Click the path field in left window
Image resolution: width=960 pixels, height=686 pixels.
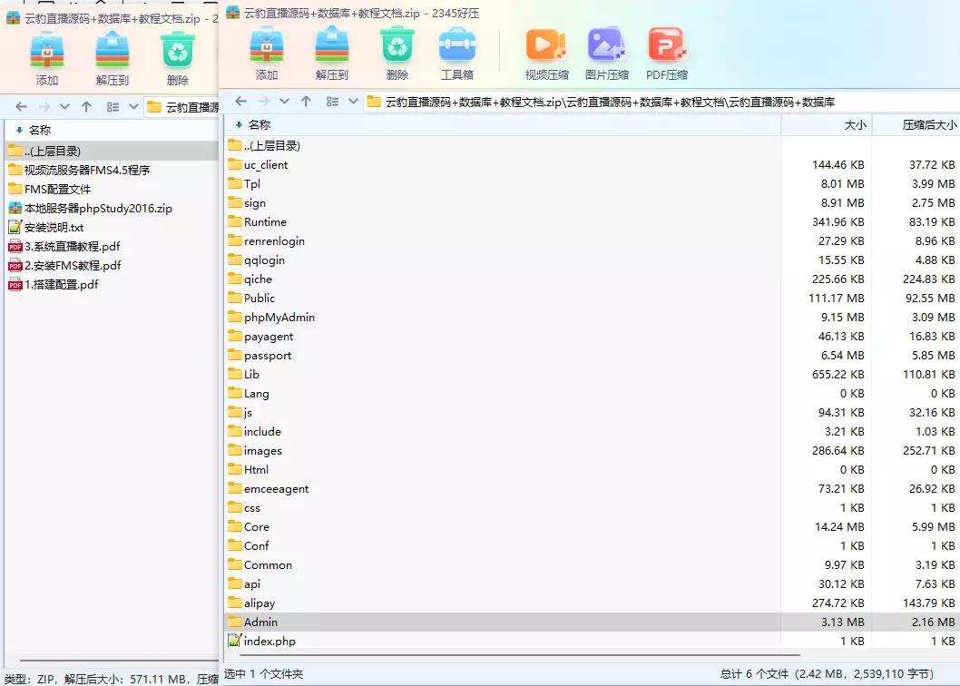tap(181, 107)
